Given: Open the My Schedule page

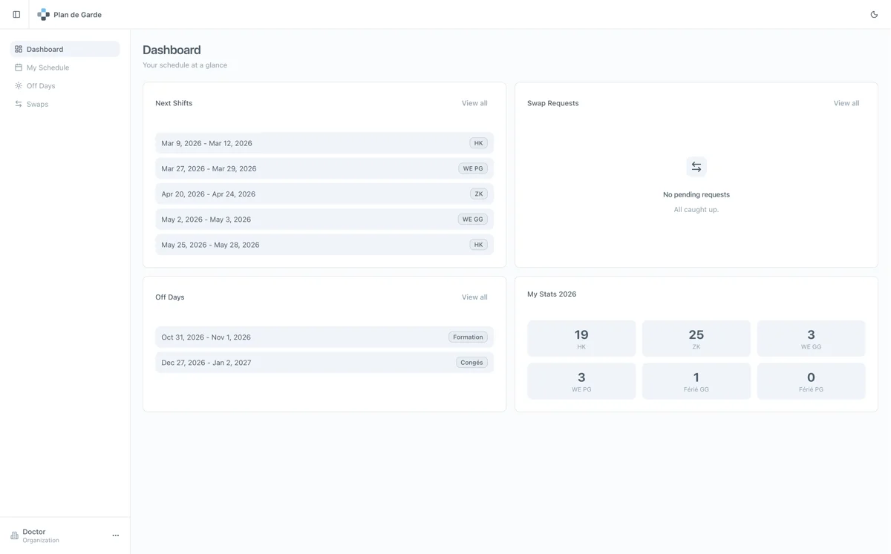Looking at the screenshot, I should 48,67.
